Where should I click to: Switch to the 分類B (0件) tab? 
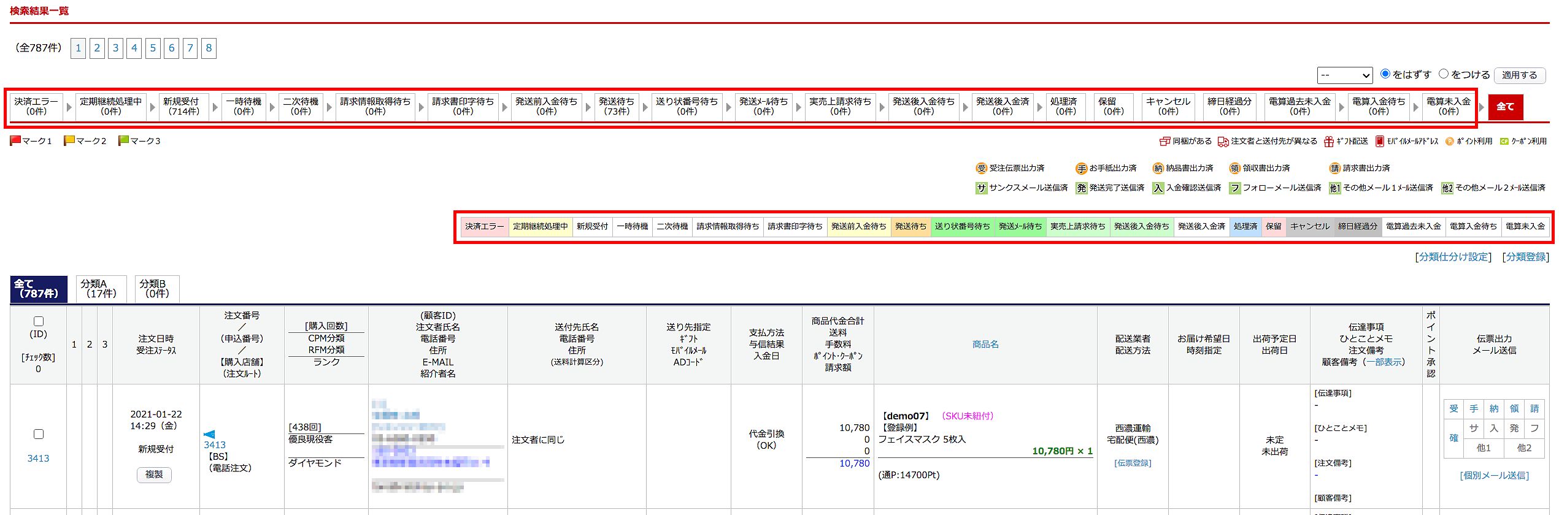tap(156, 289)
